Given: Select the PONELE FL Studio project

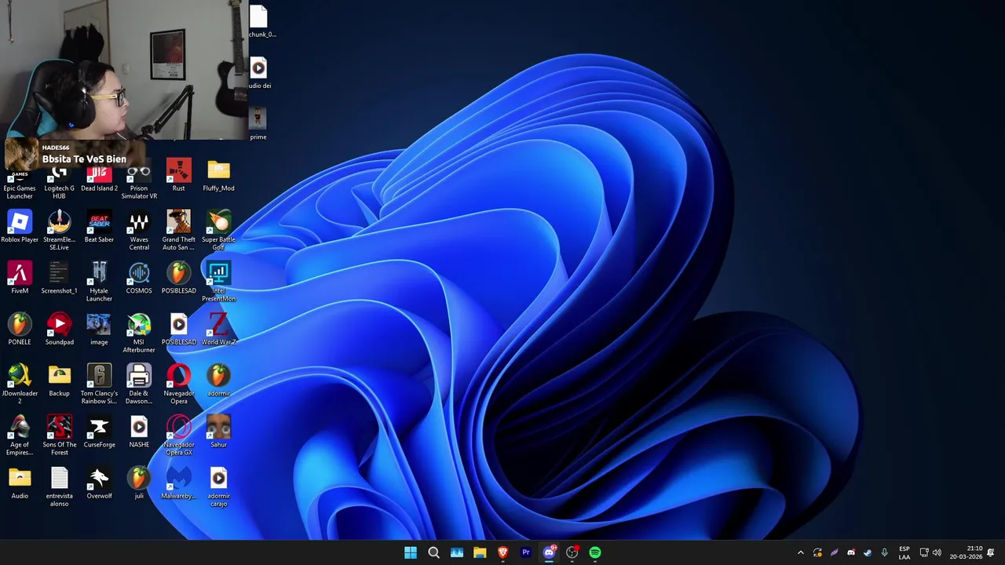Looking at the screenshot, I should (x=20, y=329).
